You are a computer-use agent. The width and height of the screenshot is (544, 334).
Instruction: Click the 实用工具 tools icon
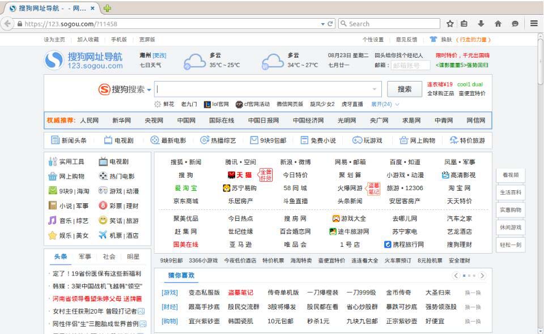pyautogui.click(x=53, y=161)
